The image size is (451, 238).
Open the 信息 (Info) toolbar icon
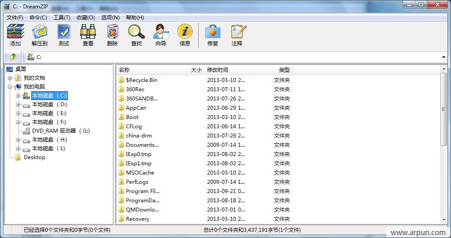point(185,31)
